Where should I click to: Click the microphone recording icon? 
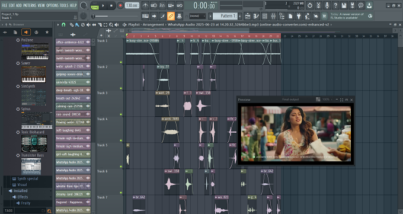(327, 5)
